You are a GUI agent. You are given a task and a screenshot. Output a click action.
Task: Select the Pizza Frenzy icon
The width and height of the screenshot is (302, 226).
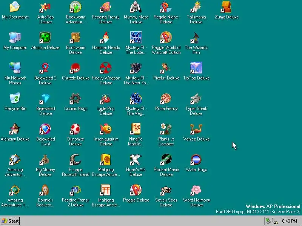[166, 98]
